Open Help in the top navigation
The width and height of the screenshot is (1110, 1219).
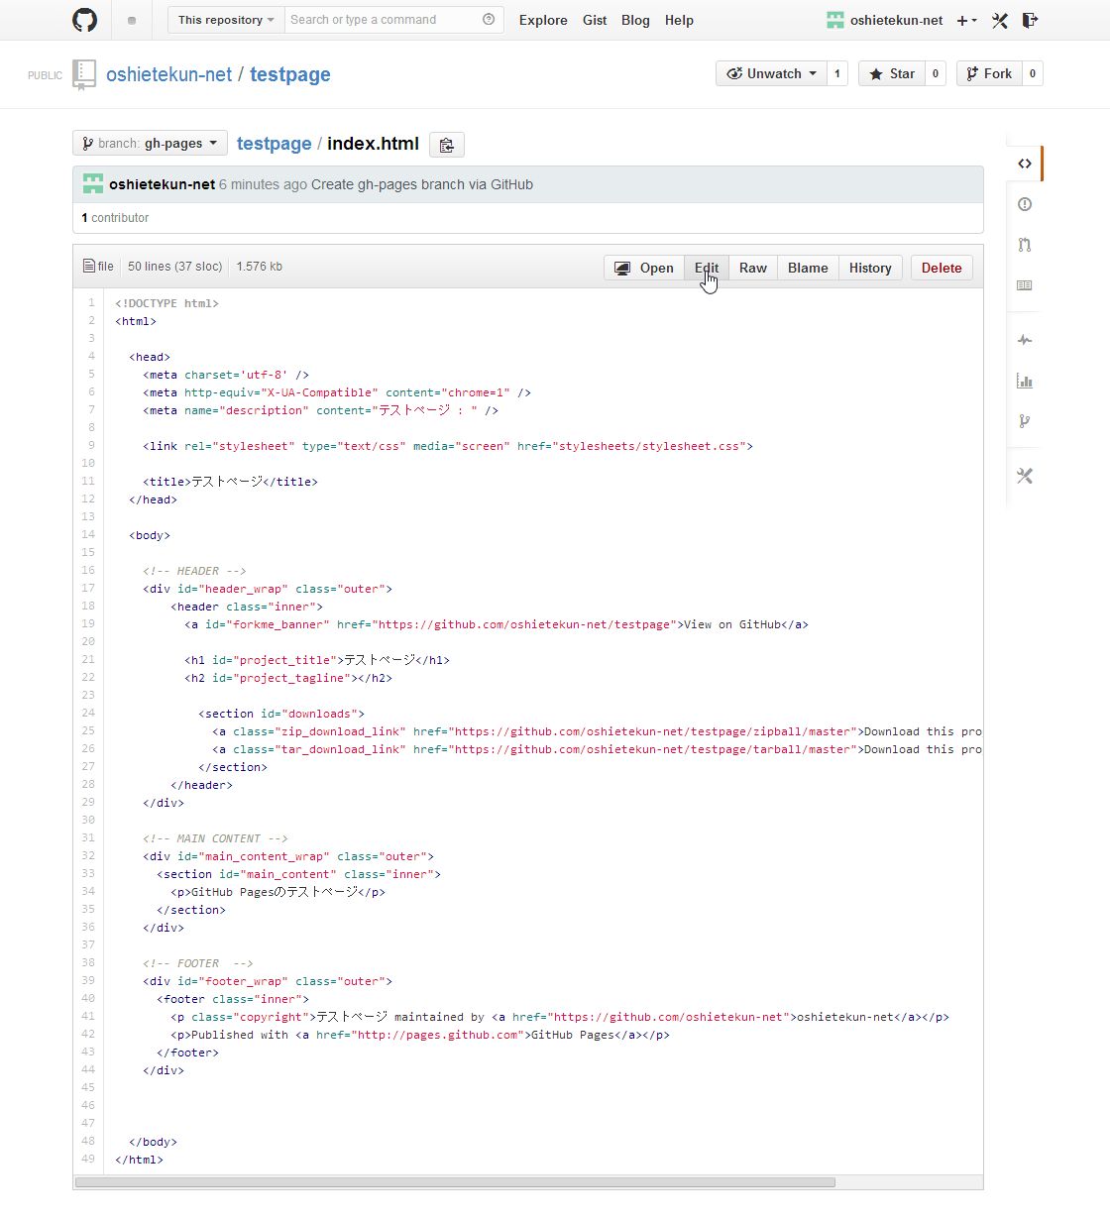(679, 20)
